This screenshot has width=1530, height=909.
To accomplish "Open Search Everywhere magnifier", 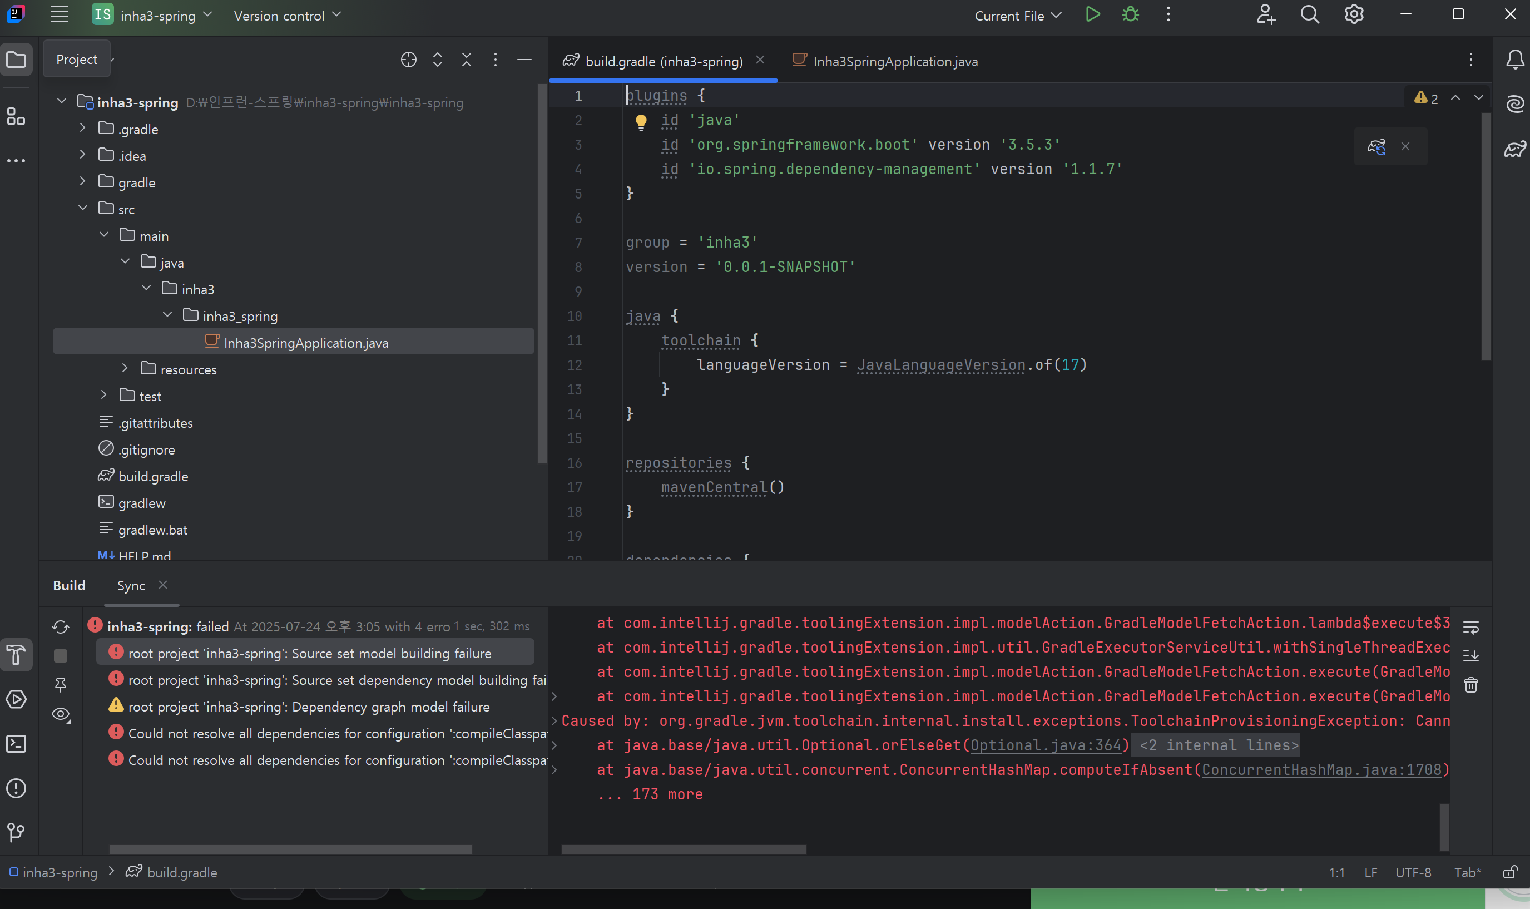I will pos(1310,14).
